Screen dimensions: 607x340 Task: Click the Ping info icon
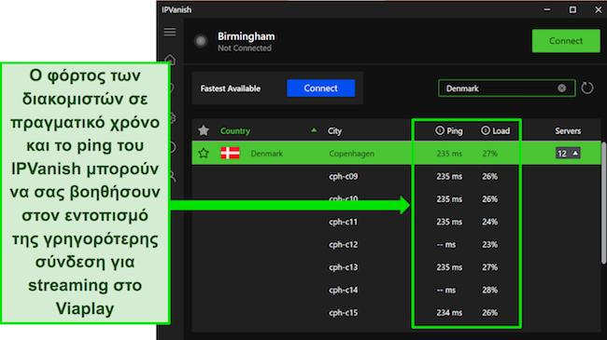[x=440, y=130]
